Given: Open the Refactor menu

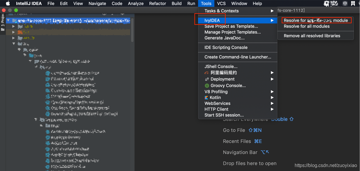Looking at the screenshot, I should pyautogui.click(x=158, y=4).
